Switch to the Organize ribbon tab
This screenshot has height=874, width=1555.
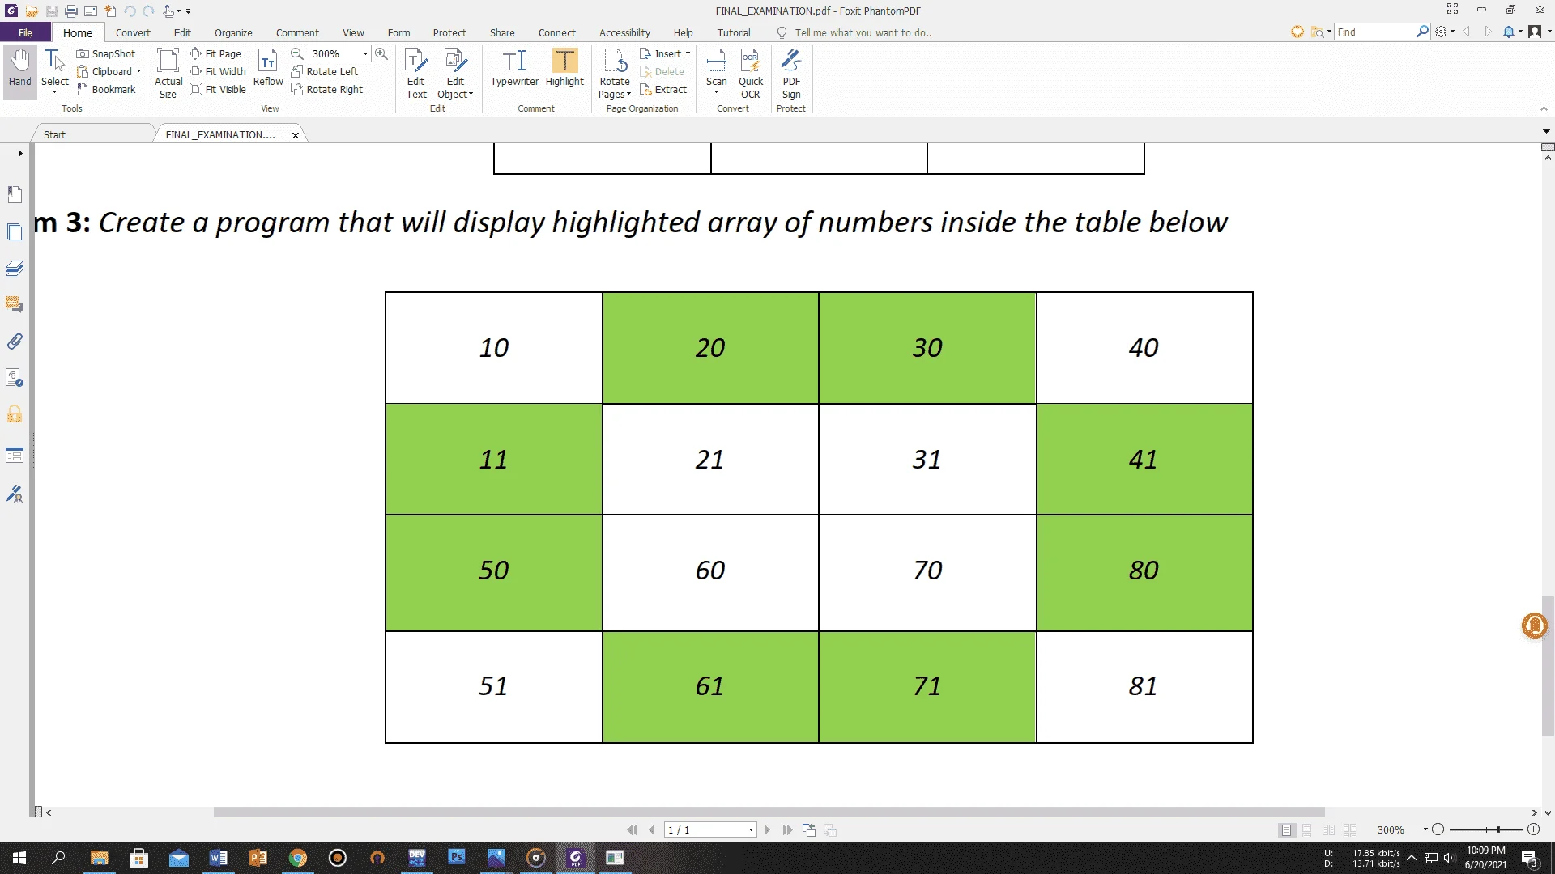pyautogui.click(x=233, y=32)
